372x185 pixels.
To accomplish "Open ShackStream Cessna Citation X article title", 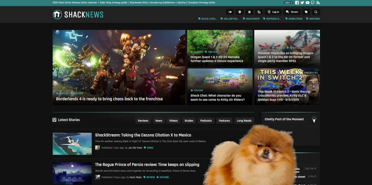I will tap(143, 135).
